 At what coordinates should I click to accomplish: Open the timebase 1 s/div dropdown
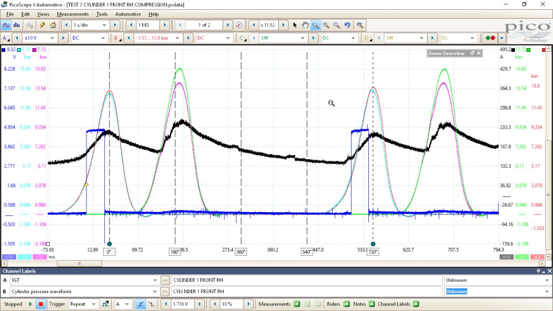[90, 25]
